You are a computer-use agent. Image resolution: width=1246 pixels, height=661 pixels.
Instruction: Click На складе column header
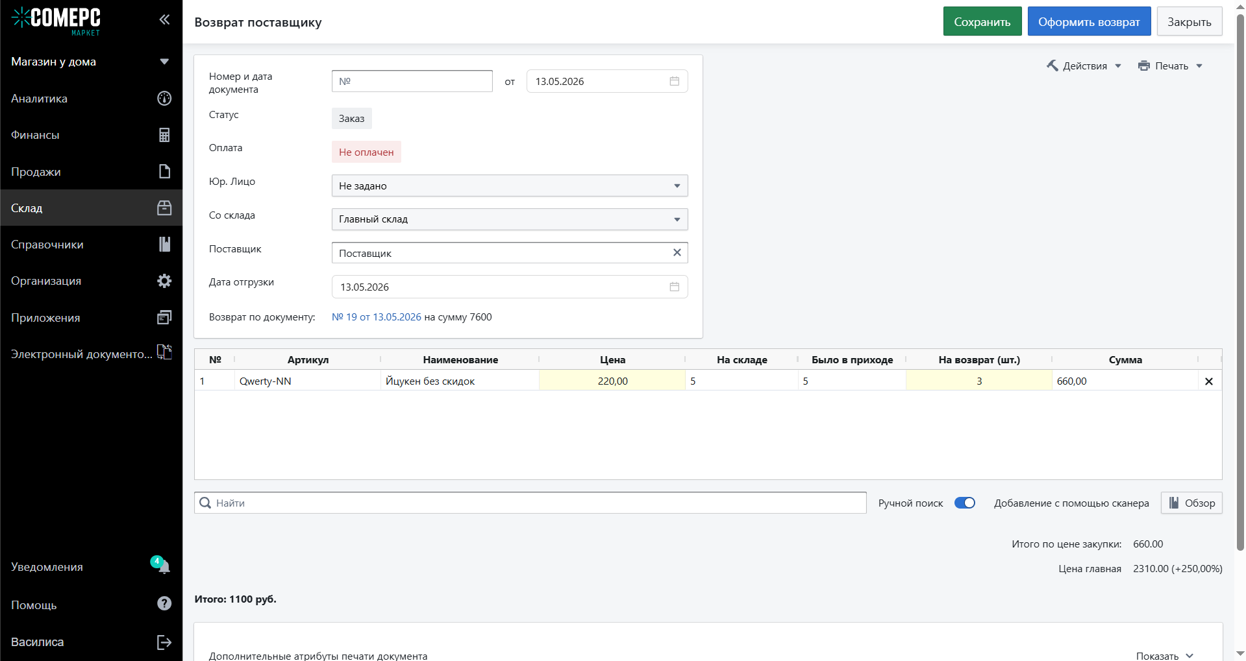tap(742, 359)
